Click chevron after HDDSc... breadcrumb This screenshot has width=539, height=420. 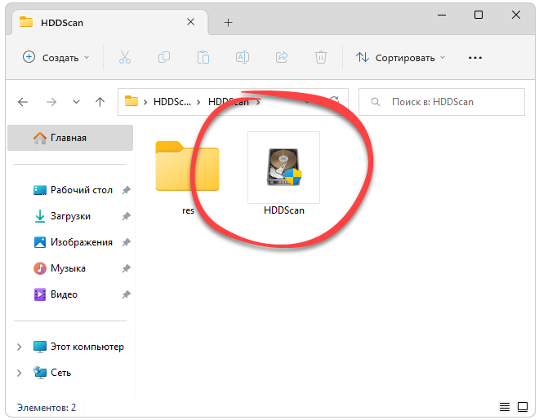pyautogui.click(x=198, y=102)
